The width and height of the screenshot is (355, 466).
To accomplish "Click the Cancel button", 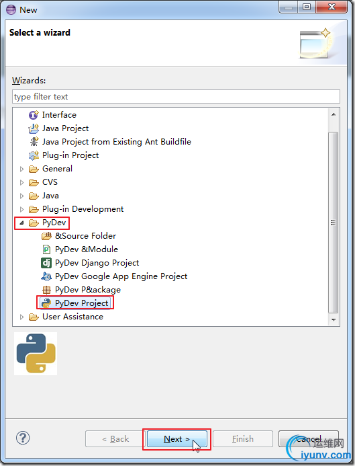I will click(x=309, y=439).
